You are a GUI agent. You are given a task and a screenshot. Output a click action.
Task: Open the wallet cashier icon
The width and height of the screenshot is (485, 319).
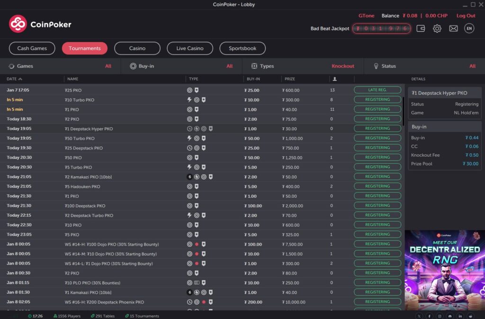click(x=421, y=28)
